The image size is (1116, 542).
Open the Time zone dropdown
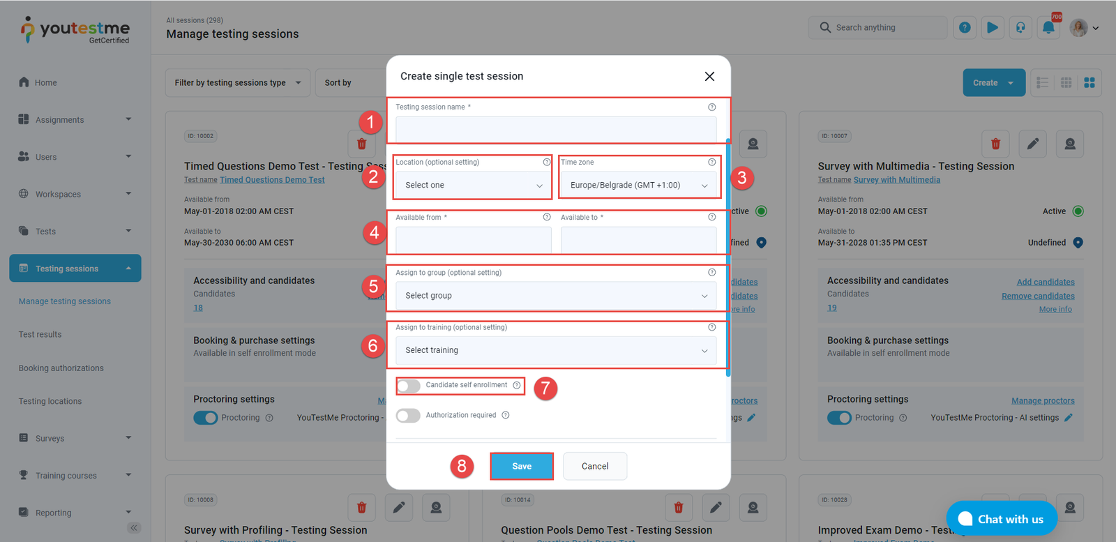point(638,186)
